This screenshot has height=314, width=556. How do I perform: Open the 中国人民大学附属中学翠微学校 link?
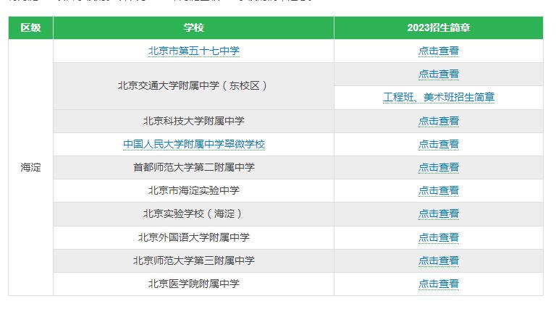click(x=193, y=144)
